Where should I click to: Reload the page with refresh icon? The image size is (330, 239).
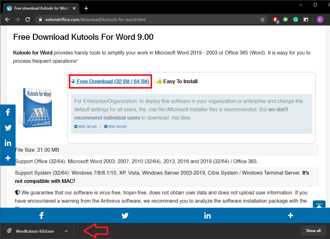28,20
